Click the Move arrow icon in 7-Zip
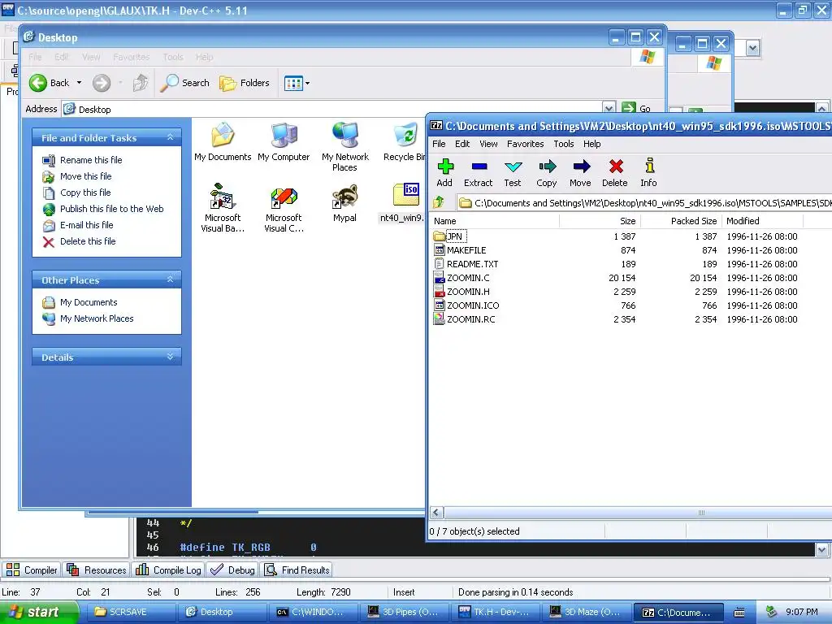Image resolution: width=832 pixels, height=624 pixels. coord(580,173)
